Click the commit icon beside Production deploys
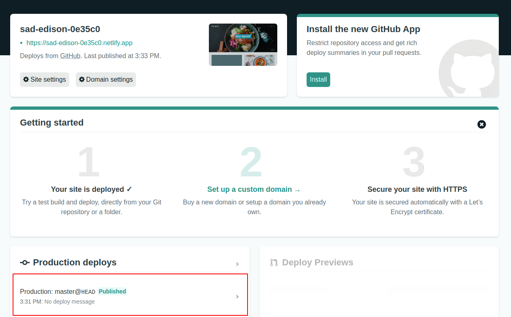 pos(24,263)
